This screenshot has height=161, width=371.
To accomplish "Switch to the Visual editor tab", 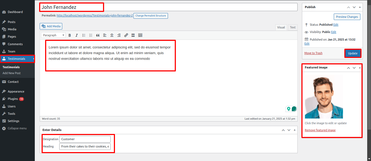I will 281,27.
